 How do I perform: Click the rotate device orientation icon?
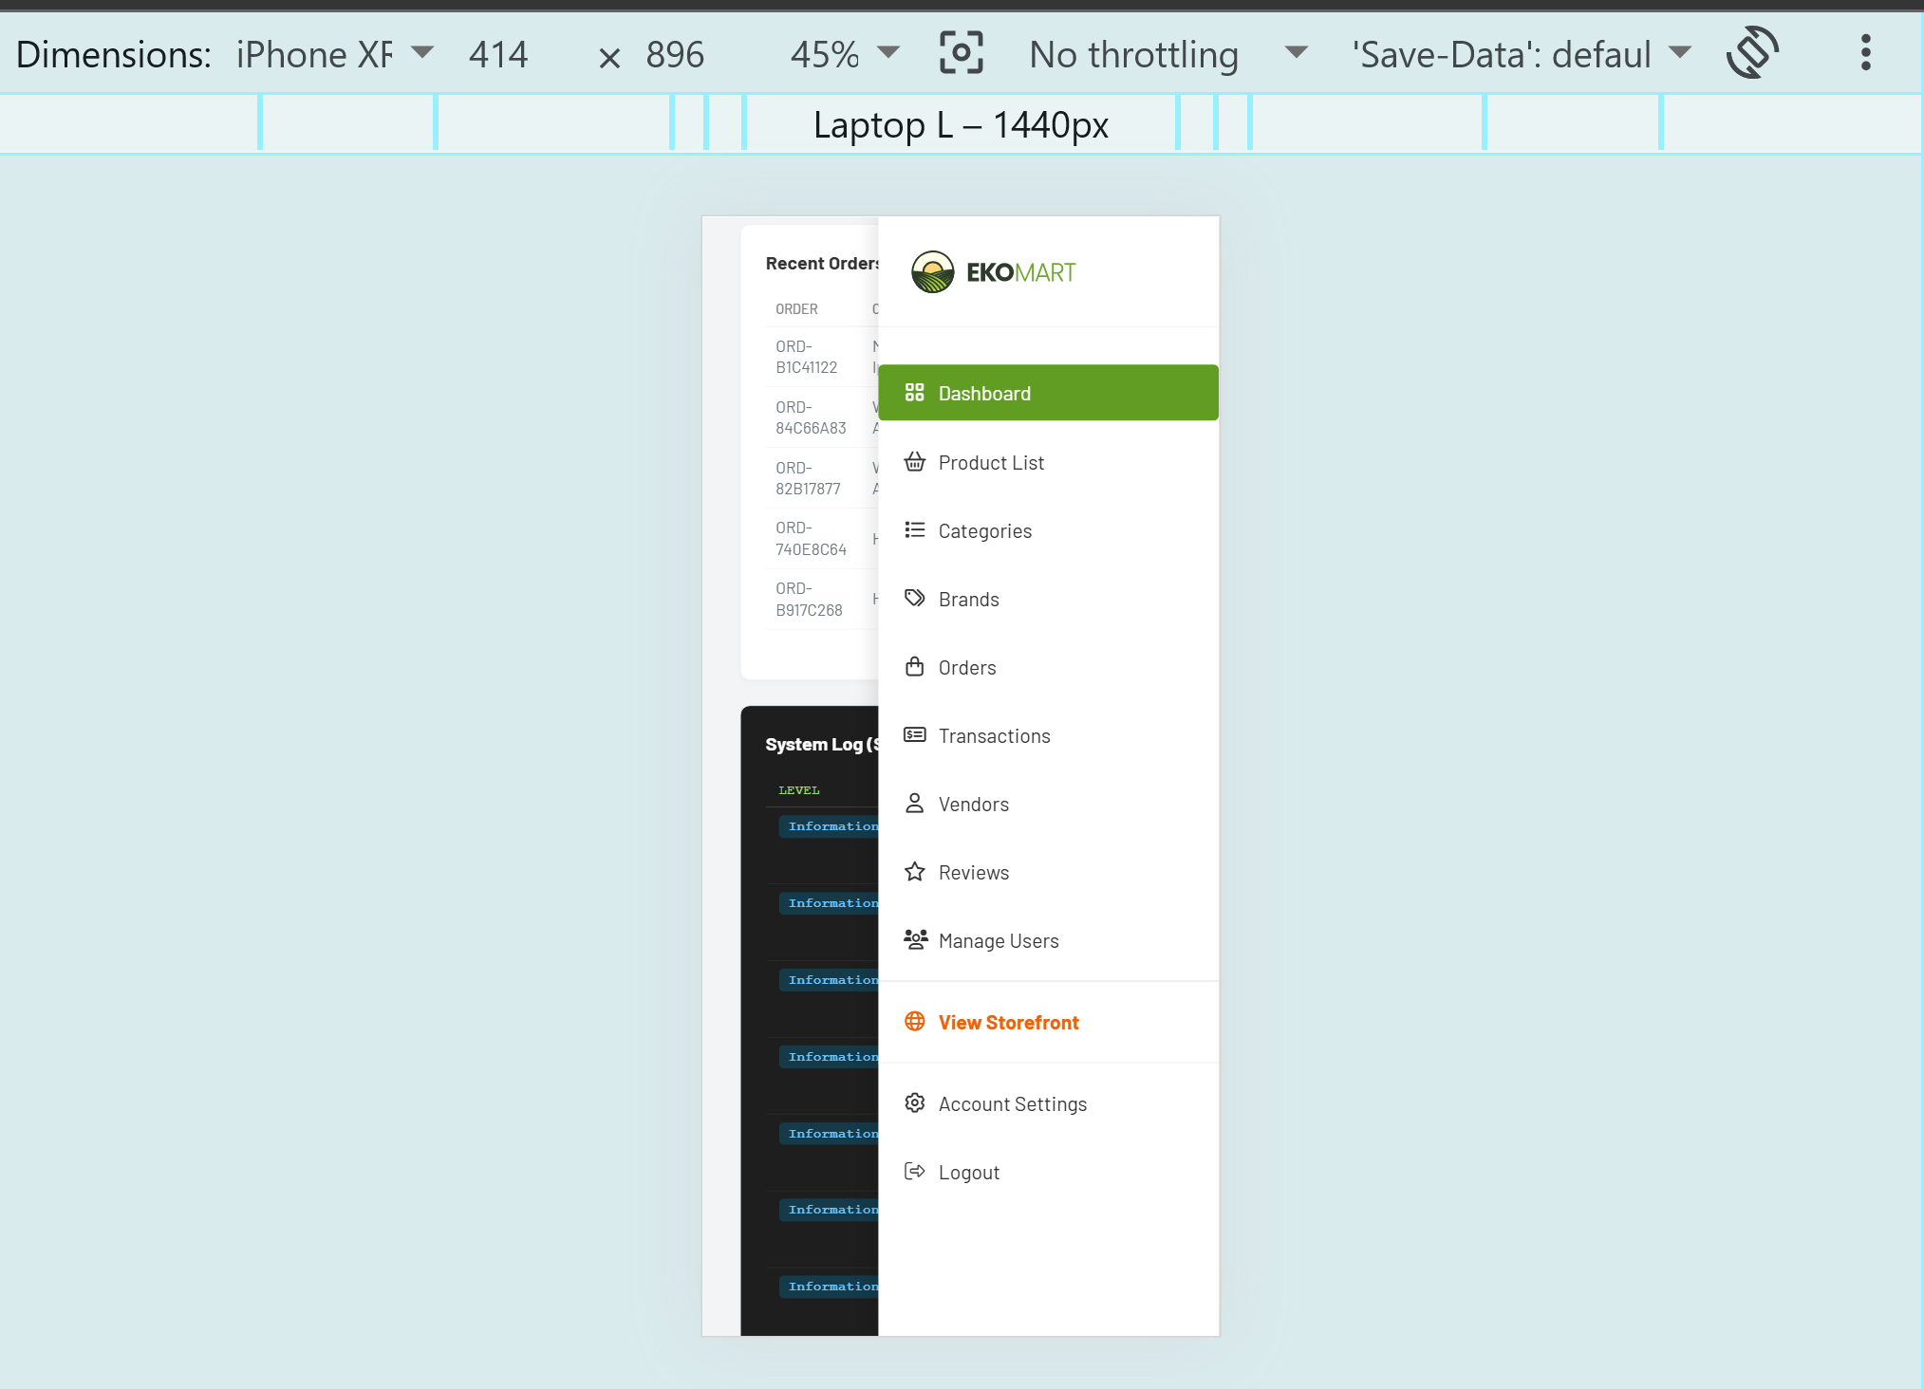pyautogui.click(x=1752, y=53)
